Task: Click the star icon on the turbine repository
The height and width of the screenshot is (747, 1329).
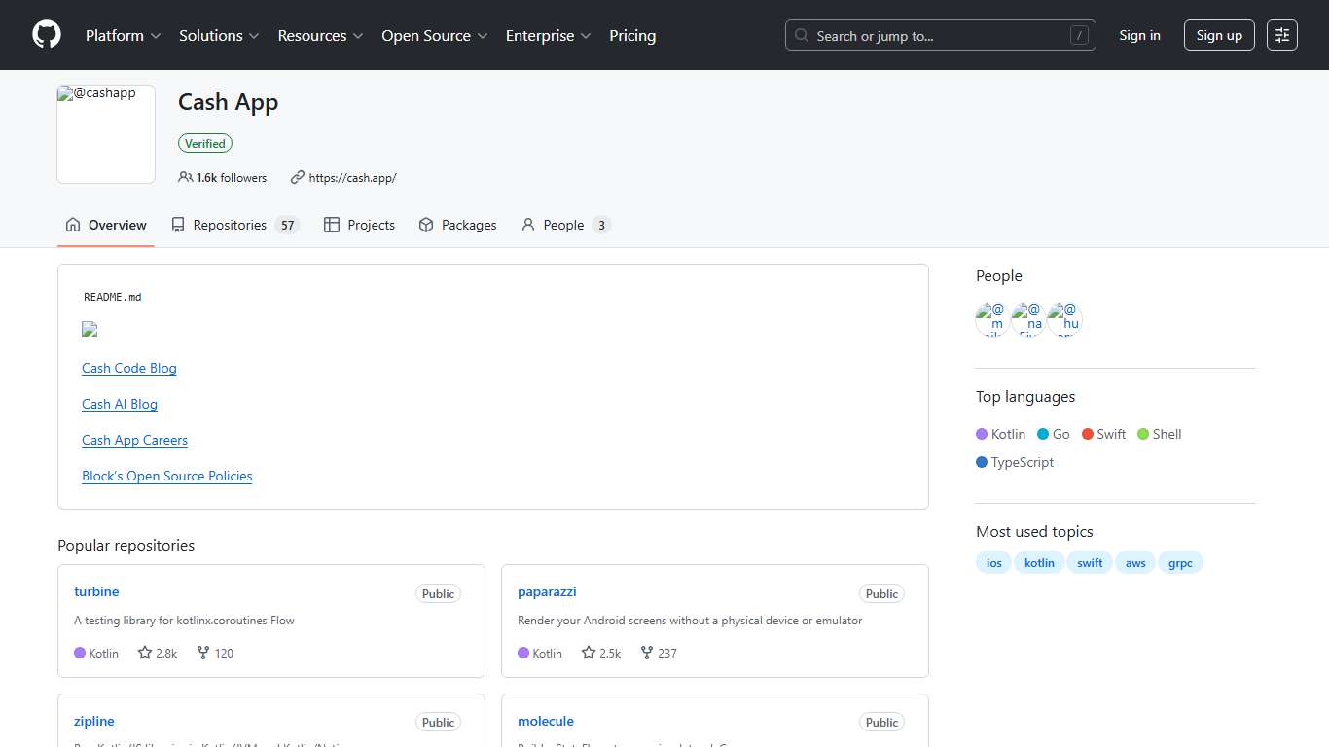Action: tap(144, 653)
